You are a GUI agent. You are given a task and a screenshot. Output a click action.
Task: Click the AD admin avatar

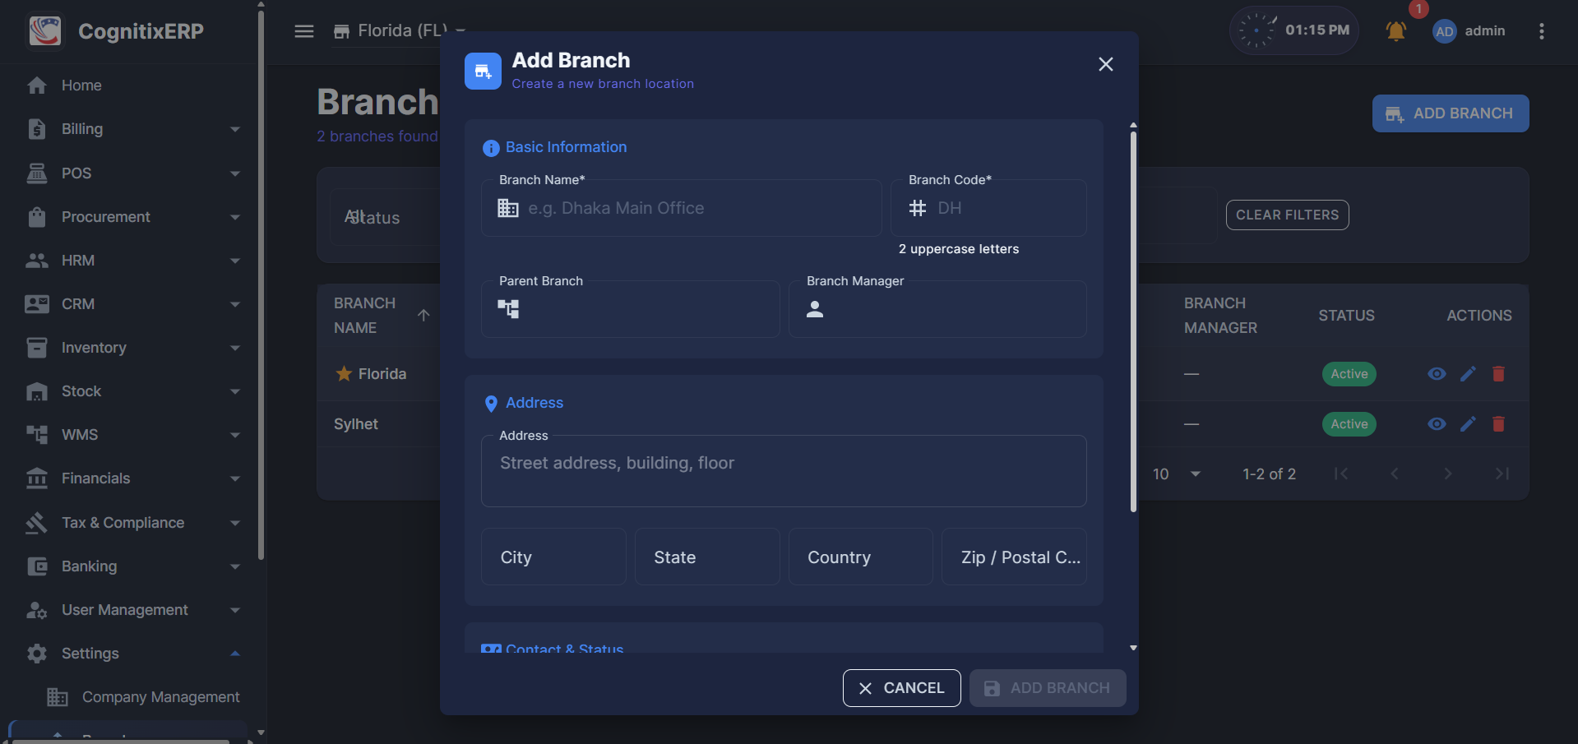[1444, 31]
